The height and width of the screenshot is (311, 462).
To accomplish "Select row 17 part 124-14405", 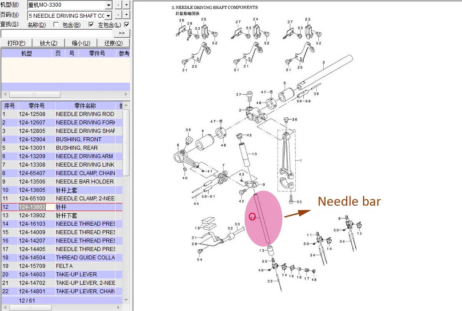I will click(62, 249).
